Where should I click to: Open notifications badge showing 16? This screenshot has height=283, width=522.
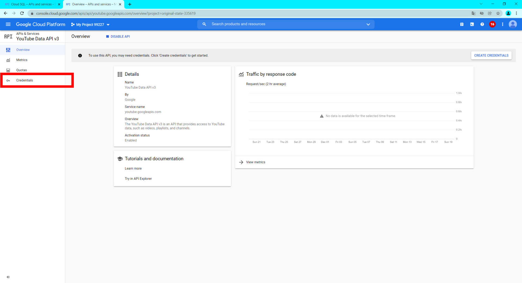point(492,24)
